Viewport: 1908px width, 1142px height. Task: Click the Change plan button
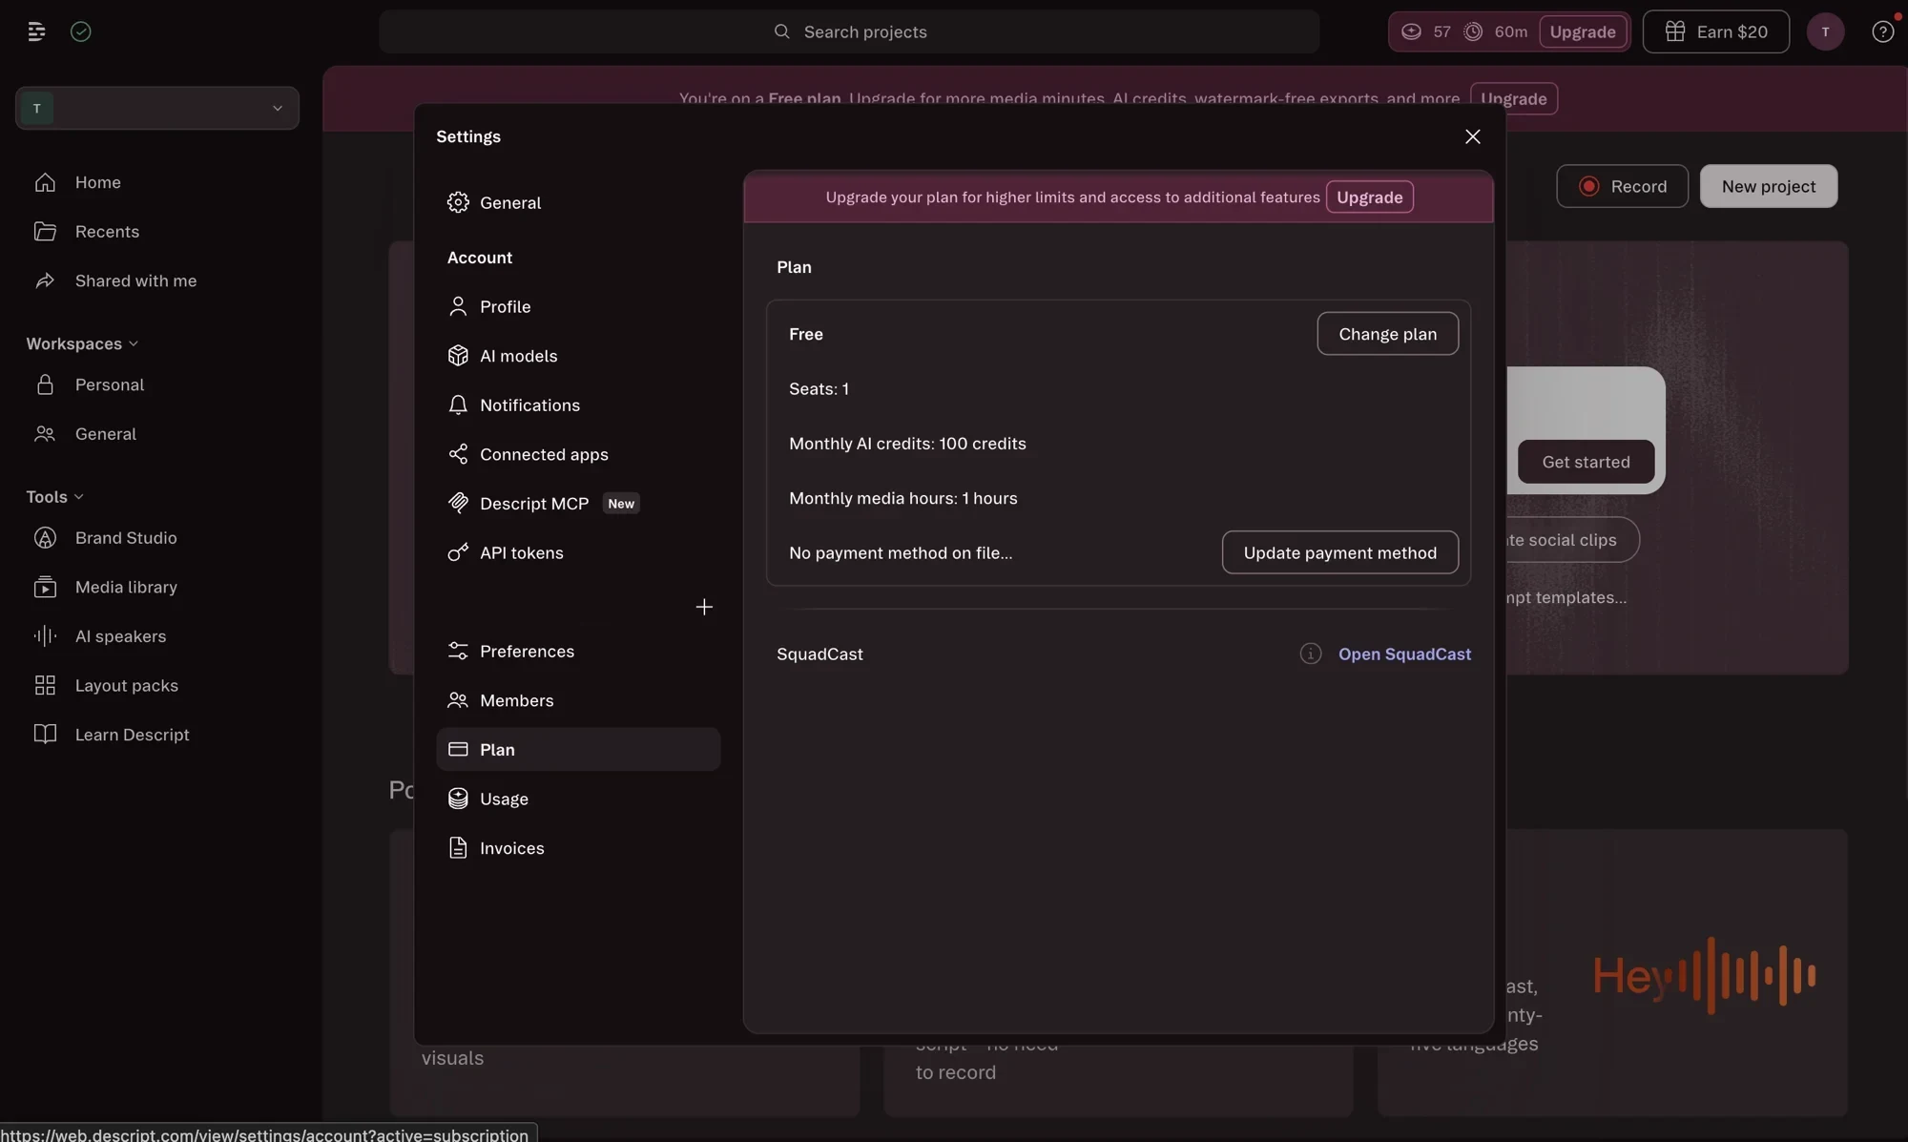tap(1387, 334)
